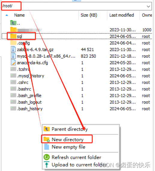The width and height of the screenshot is (155, 171).
Task: Toggle sort order via Name column arrow
Action: [7, 15]
